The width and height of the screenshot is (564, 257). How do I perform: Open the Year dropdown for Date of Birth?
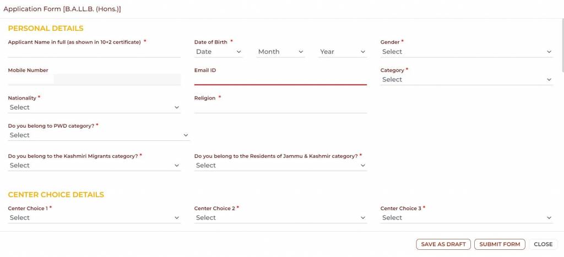pyautogui.click(x=343, y=52)
